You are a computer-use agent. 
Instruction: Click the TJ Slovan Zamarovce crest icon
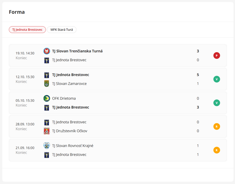point(47,84)
